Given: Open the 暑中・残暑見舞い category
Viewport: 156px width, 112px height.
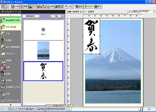Looking at the screenshot, I should tap(11, 47).
